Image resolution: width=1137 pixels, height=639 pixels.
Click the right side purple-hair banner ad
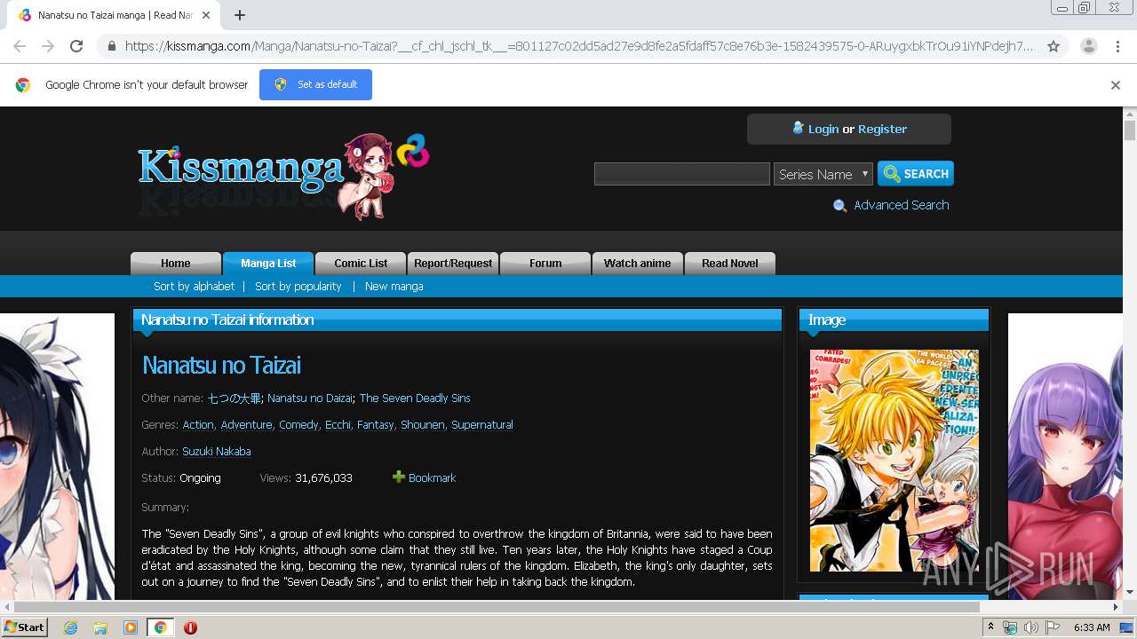pos(1065,456)
